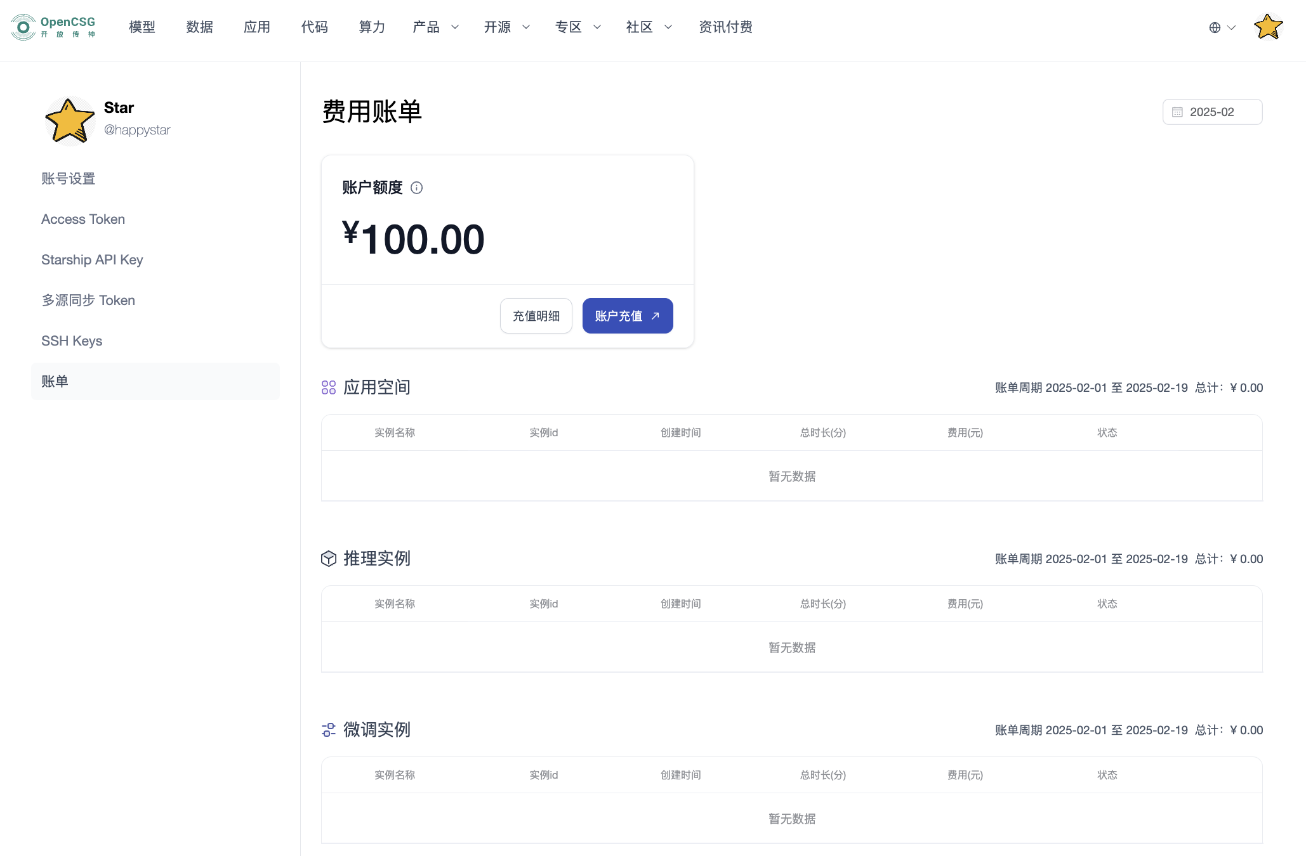The height and width of the screenshot is (856, 1306).
Task: Open Access Token in sidebar
Action: [83, 219]
